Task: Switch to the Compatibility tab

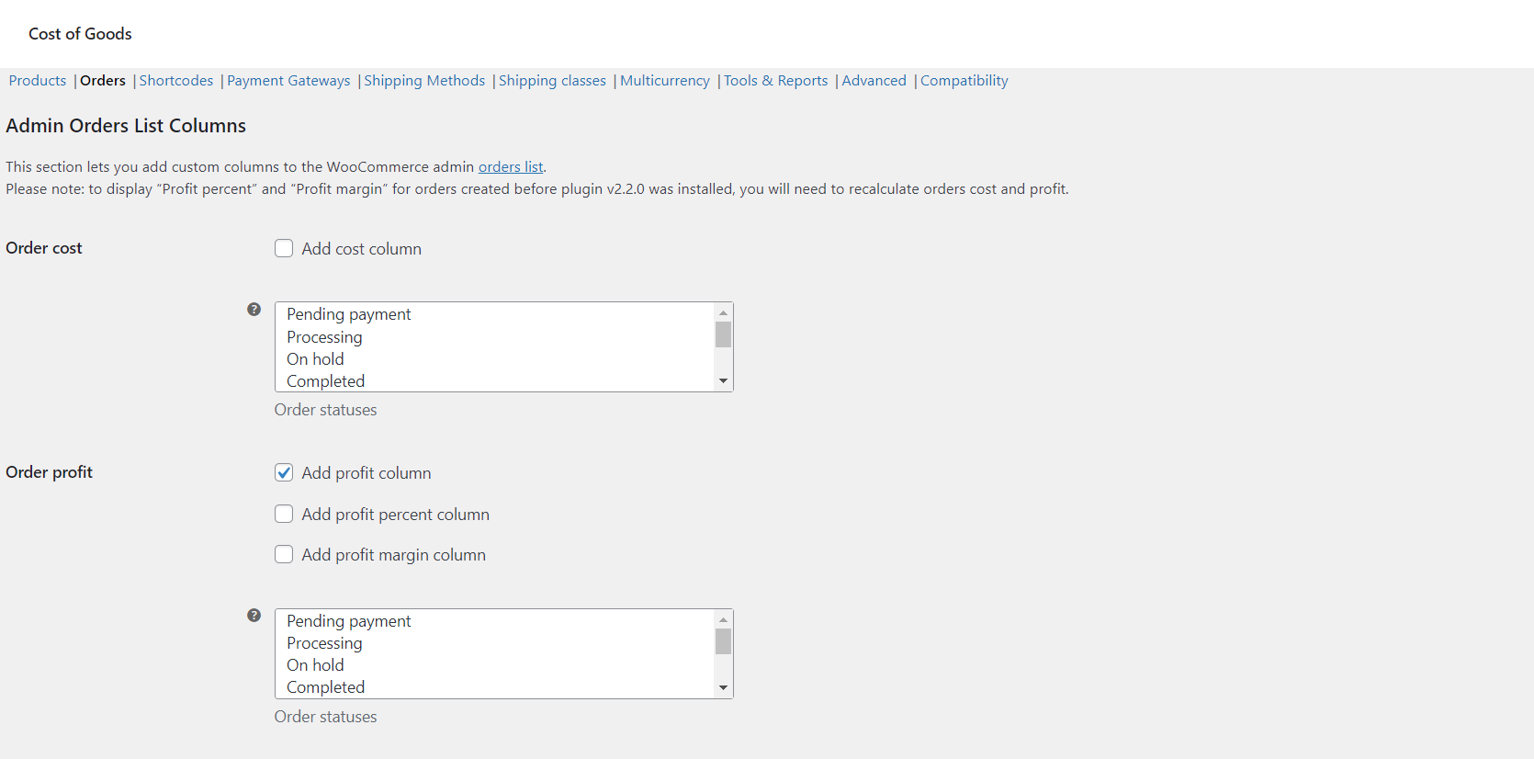Action: coord(964,80)
